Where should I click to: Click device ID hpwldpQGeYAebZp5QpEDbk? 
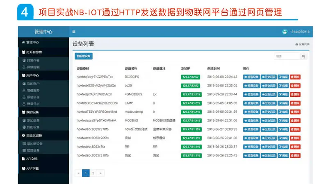(x=97, y=103)
